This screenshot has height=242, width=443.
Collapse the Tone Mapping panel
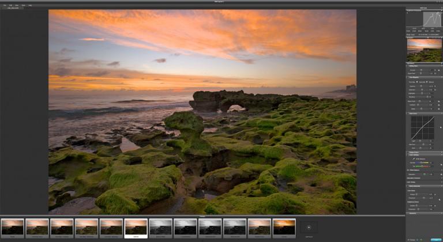407,78
